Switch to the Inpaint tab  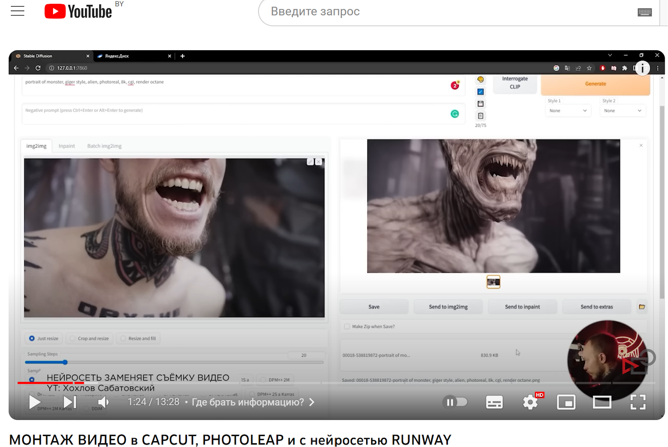(67, 146)
